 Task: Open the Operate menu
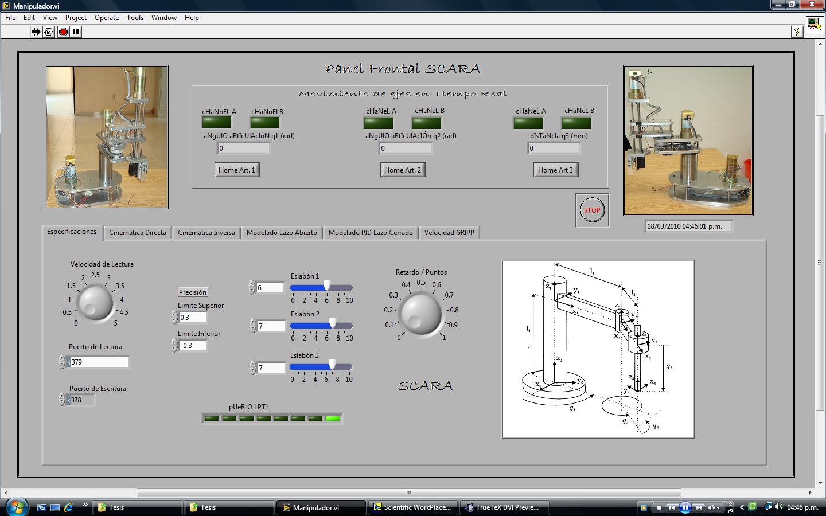point(106,18)
